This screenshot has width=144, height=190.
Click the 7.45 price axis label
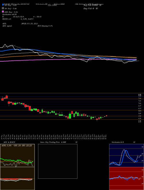(x=140, y=101)
